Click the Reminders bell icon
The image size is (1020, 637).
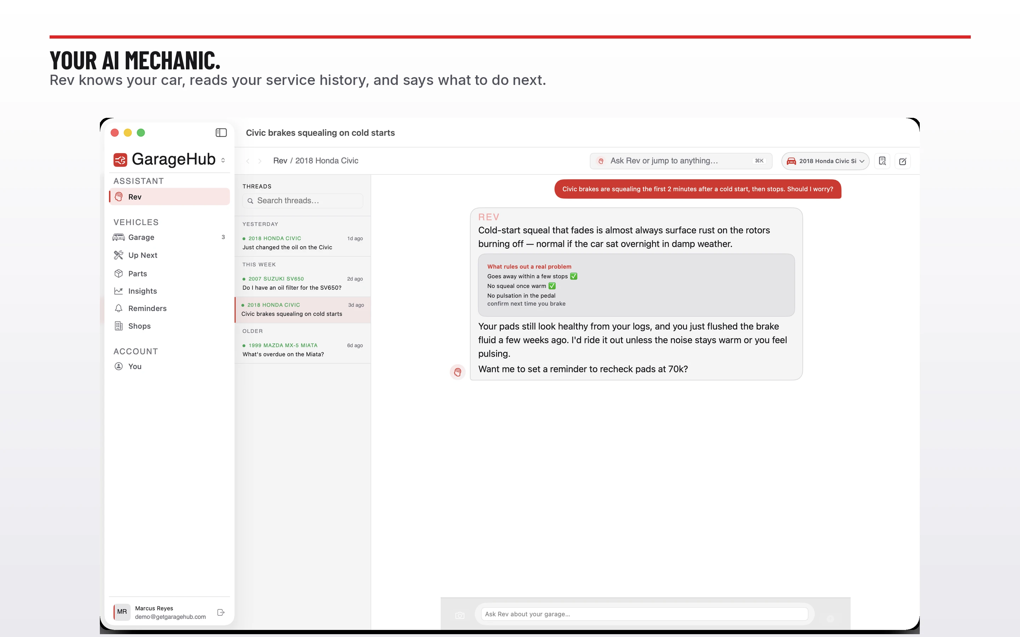(x=118, y=308)
